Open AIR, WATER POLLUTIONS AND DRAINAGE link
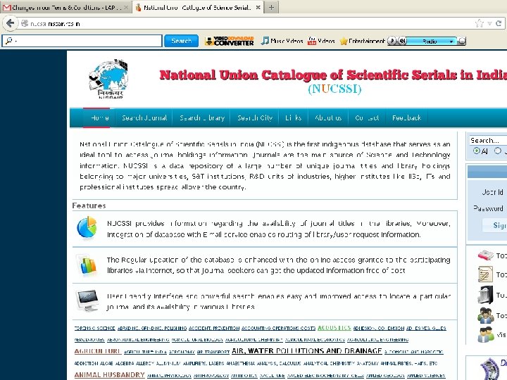This screenshot has height=380, width=507. tap(307, 351)
